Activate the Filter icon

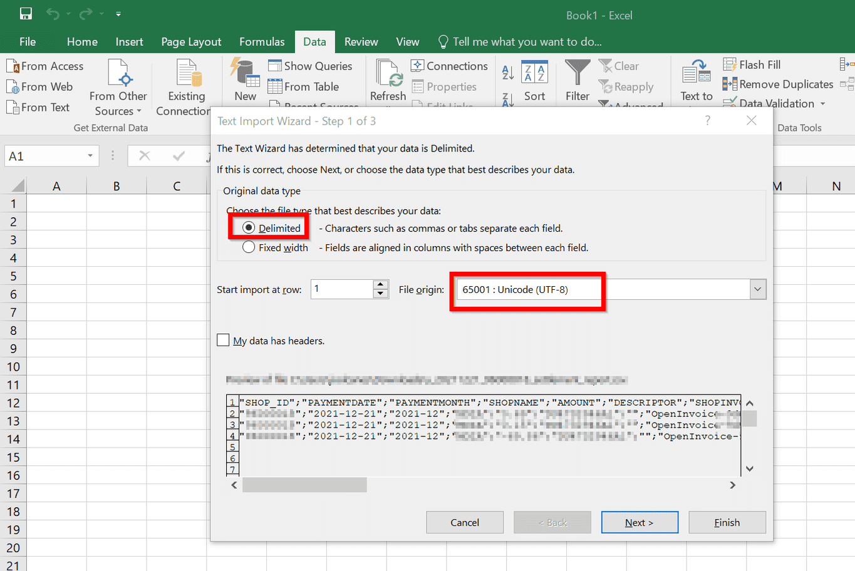tap(576, 80)
